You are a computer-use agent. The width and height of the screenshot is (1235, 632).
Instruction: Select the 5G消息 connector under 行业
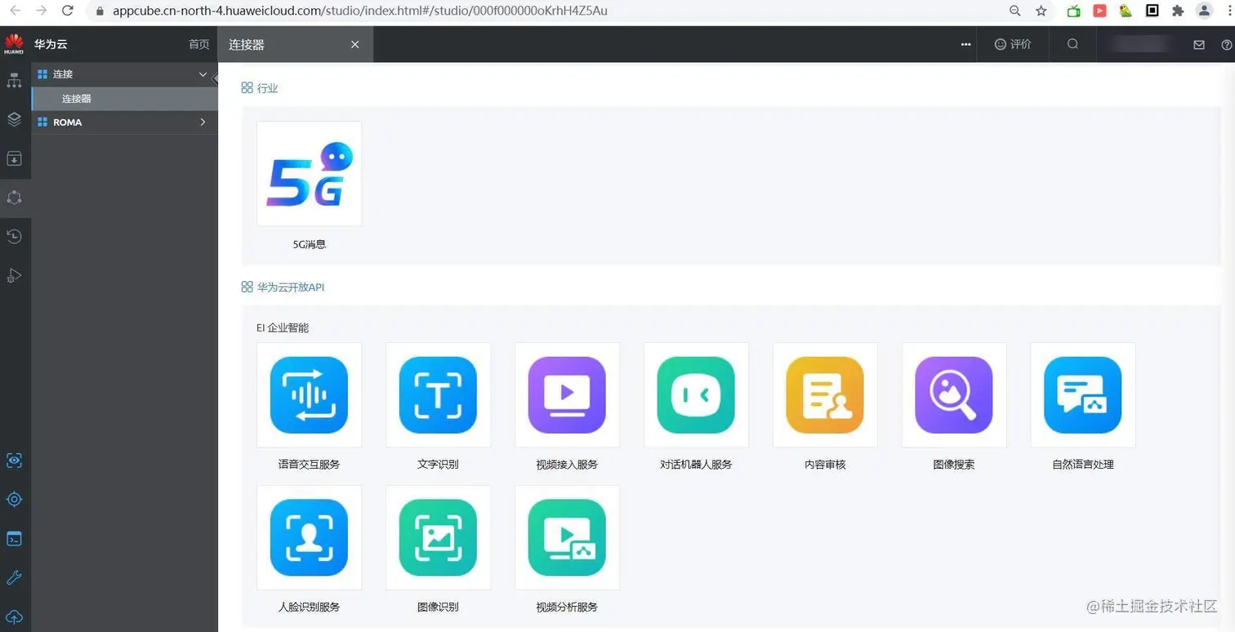click(309, 173)
